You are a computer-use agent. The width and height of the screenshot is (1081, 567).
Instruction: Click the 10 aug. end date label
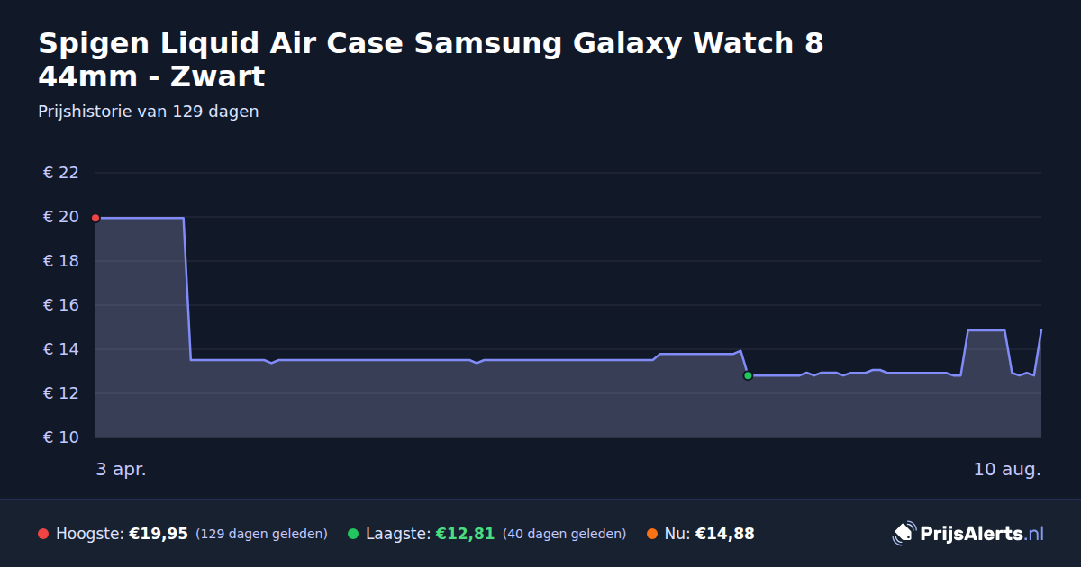tap(1007, 470)
